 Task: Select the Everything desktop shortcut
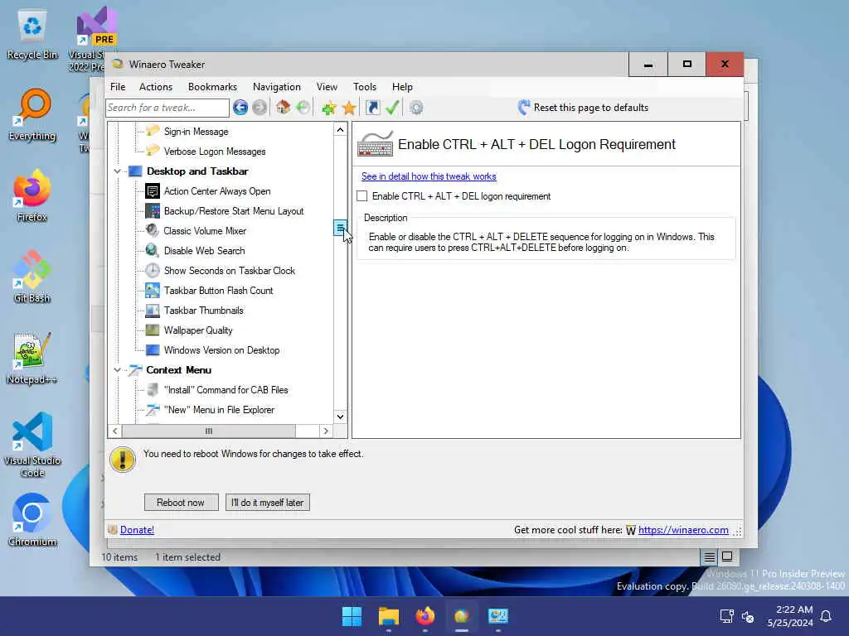pos(32,114)
